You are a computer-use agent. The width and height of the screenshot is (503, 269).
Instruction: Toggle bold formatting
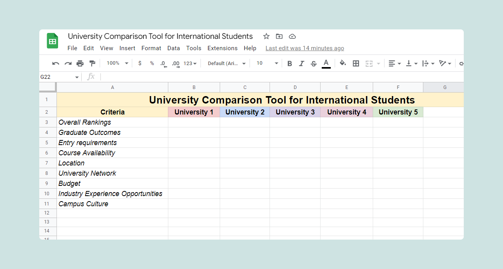point(290,63)
